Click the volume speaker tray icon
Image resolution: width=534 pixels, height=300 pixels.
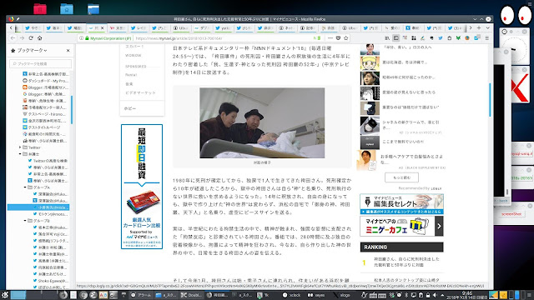[435, 295]
